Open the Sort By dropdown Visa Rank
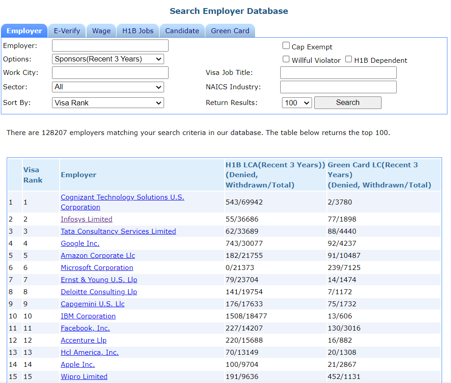This screenshot has width=451, height=383. (108, 103)
